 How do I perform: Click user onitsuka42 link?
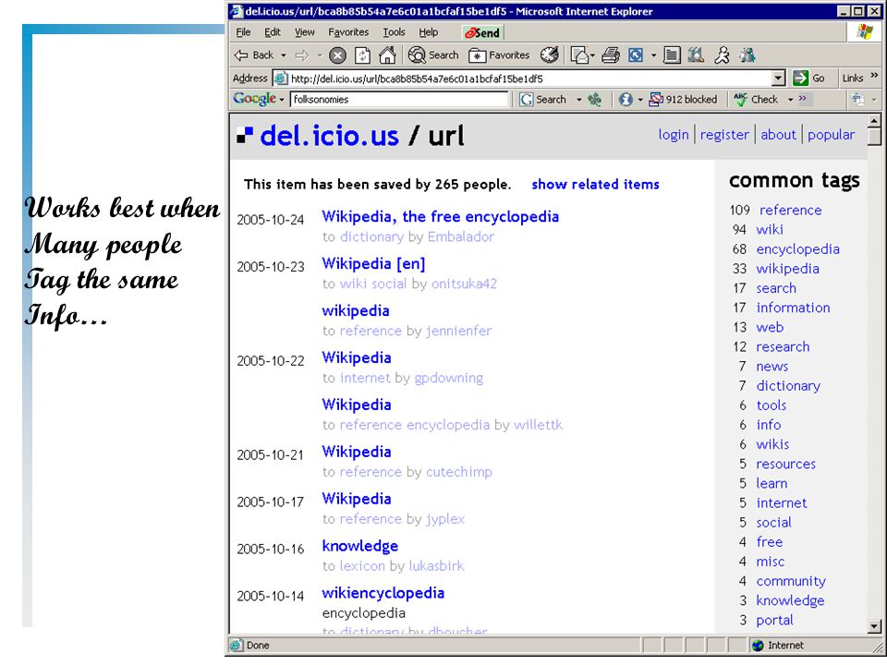464,284
